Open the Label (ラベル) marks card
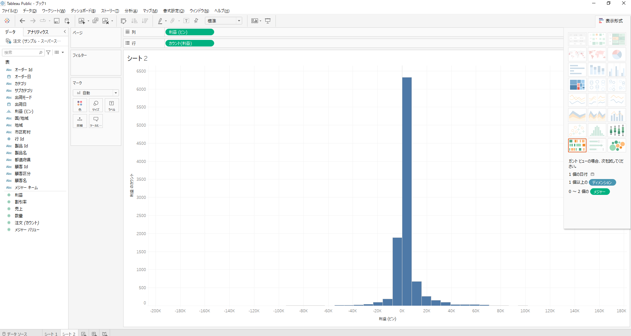This screenshot has width=631, height=336. 112,106
